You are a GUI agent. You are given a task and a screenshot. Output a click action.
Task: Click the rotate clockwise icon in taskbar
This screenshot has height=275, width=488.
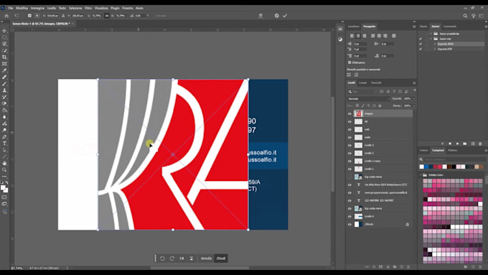172,258
